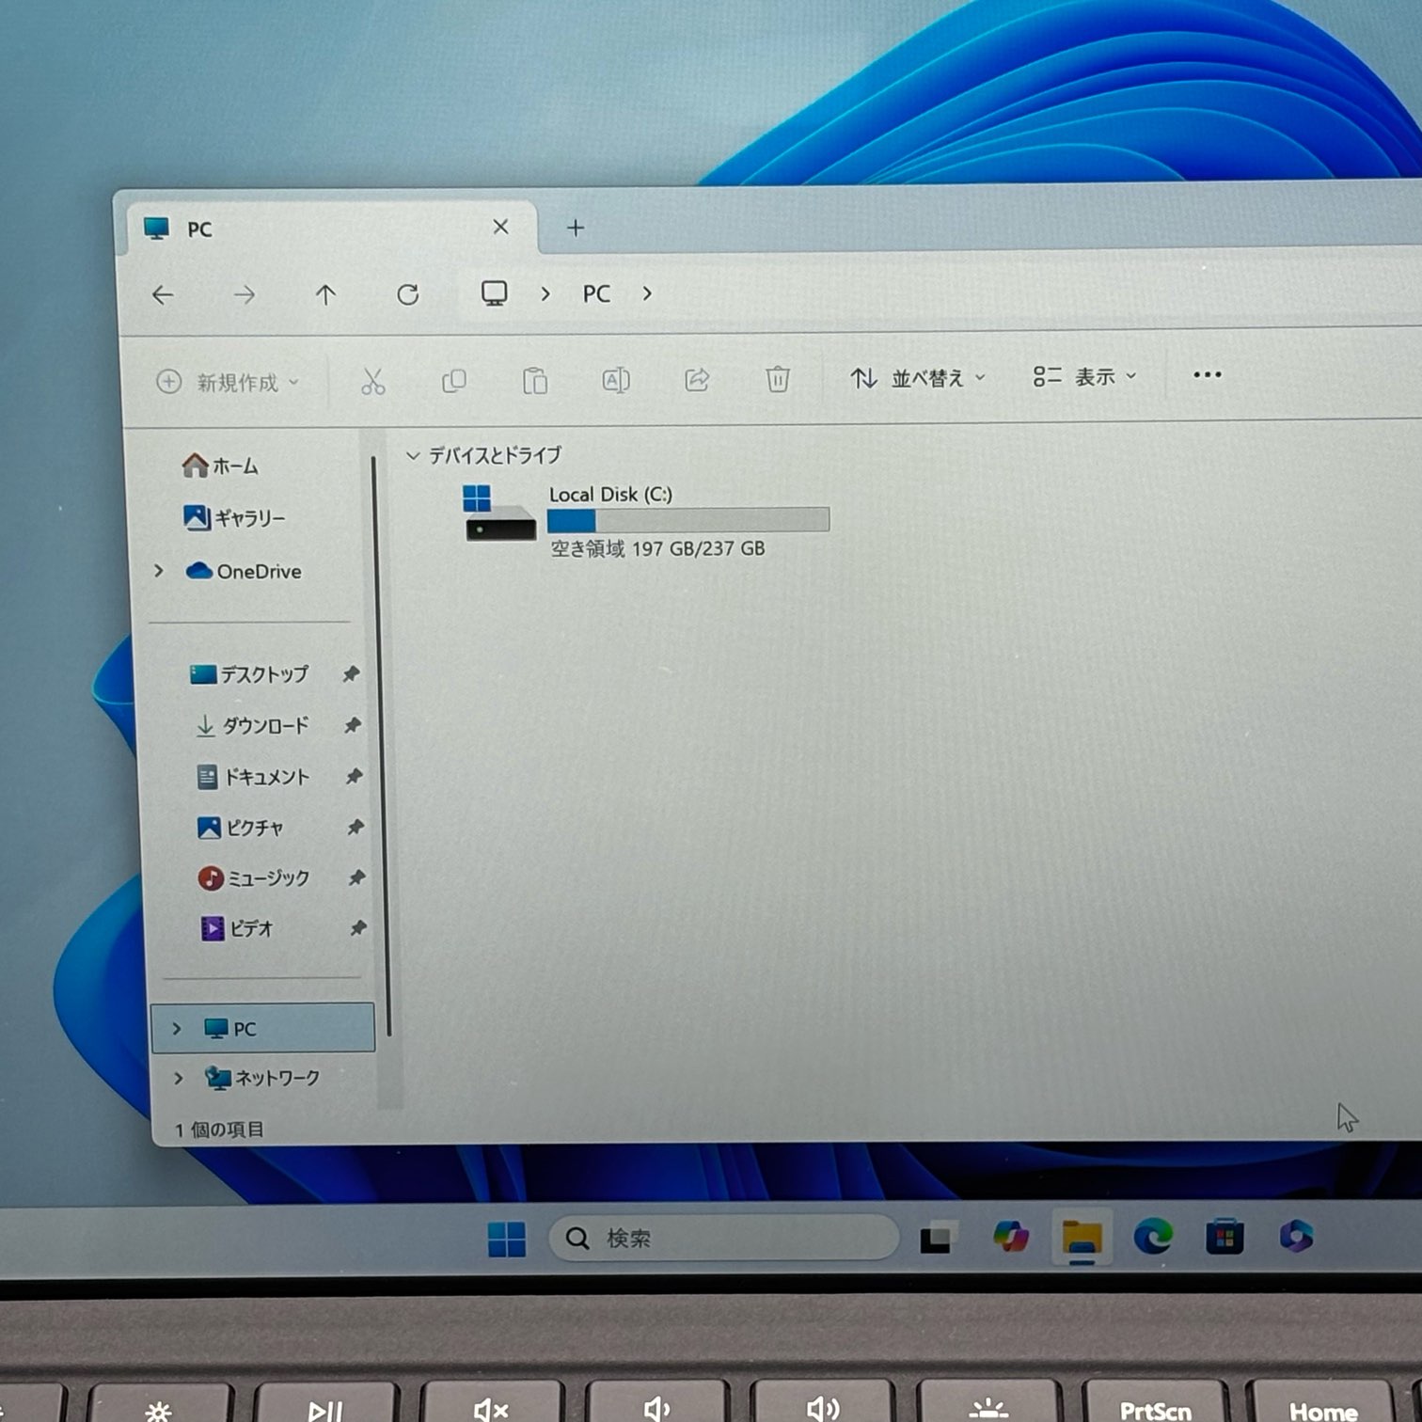The height and width of the screenshot is (1422, 1422).
Task: Open ホーム in the navigation pane
Action: 221,466
